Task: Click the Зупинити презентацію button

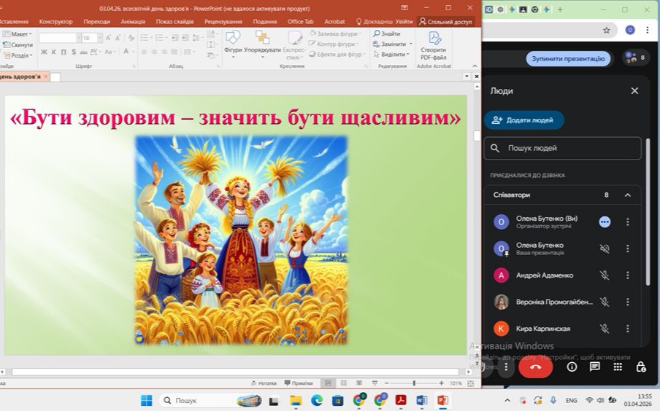Action: (568, 58)
